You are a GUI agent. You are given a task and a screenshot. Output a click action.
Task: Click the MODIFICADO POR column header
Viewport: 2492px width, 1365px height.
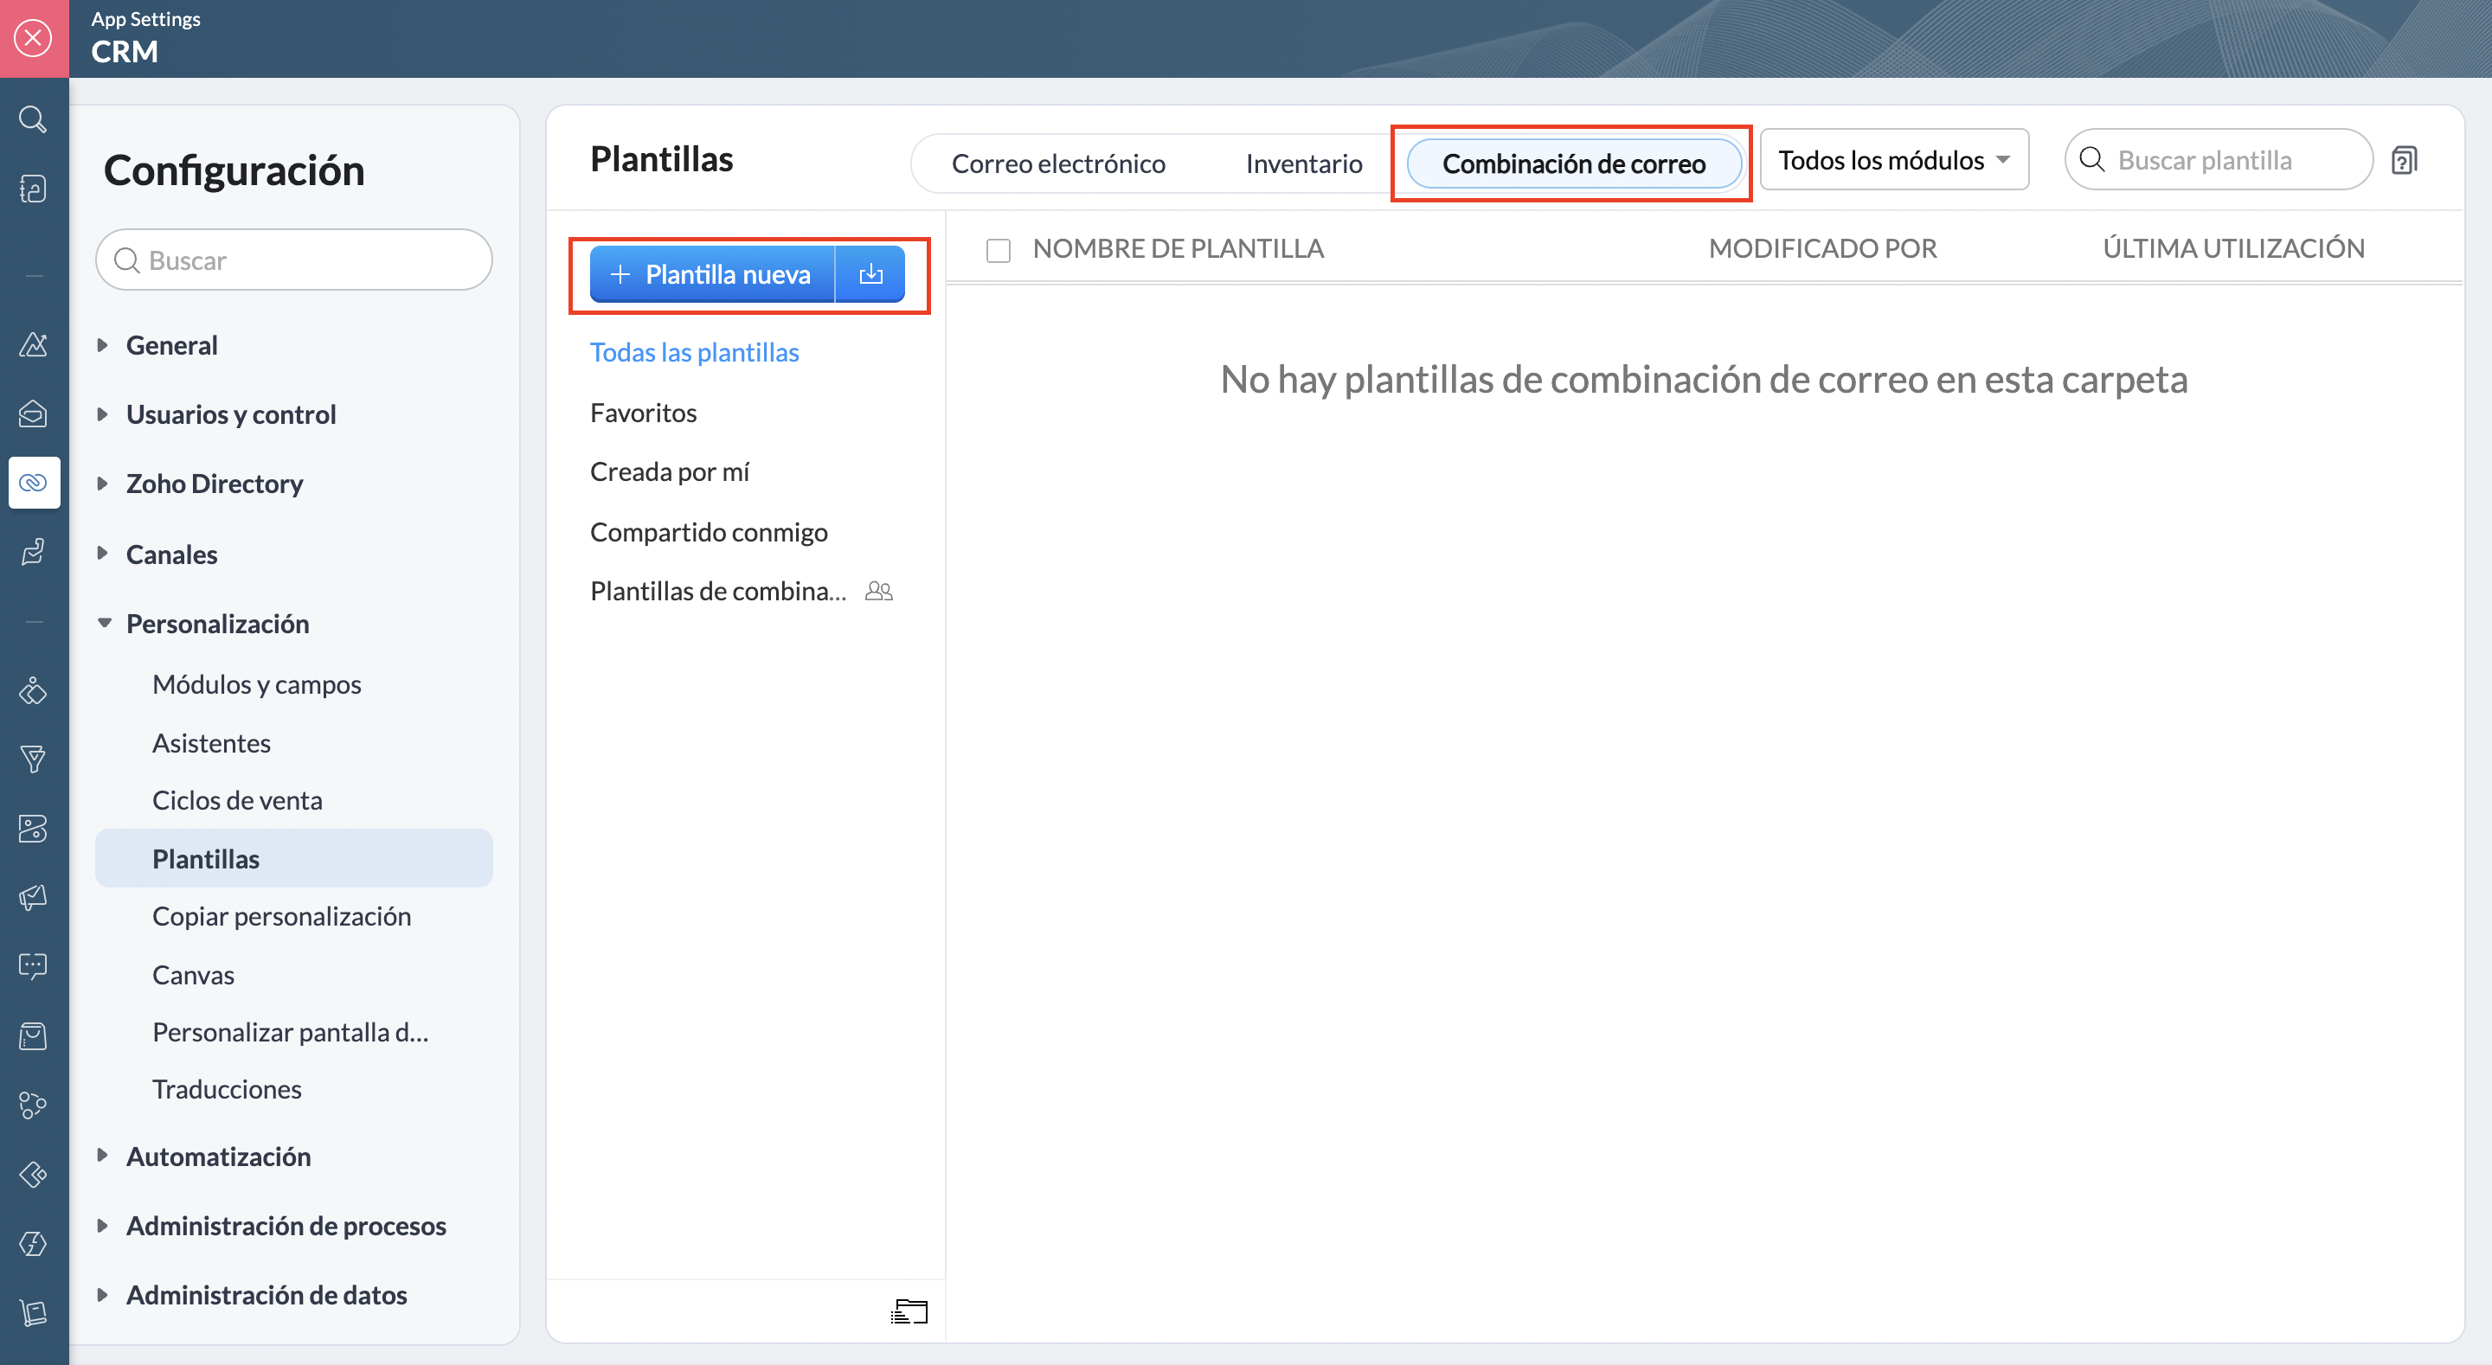tap(1822, 248)
